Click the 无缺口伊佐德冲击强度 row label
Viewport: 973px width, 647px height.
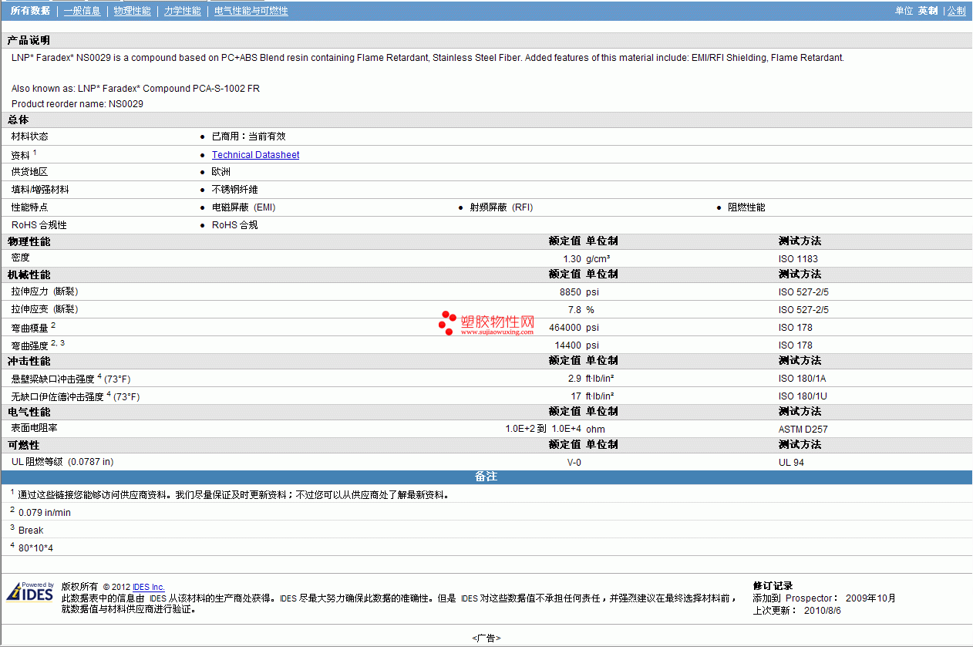58,396
